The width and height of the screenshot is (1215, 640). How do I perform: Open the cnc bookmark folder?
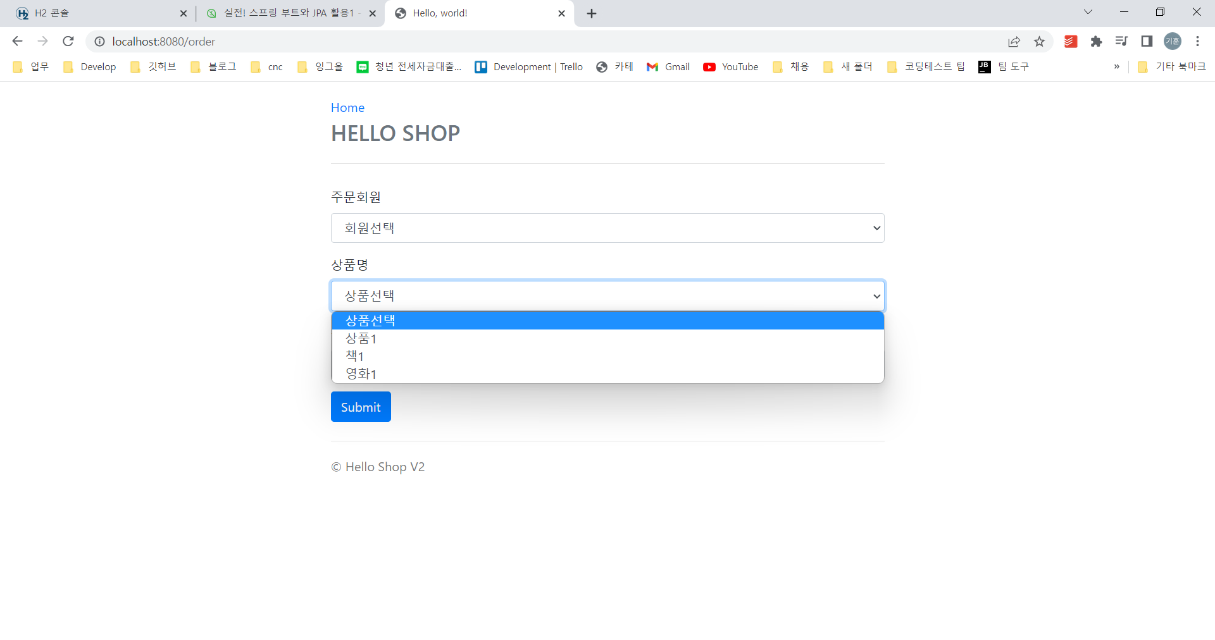point(266,66)
